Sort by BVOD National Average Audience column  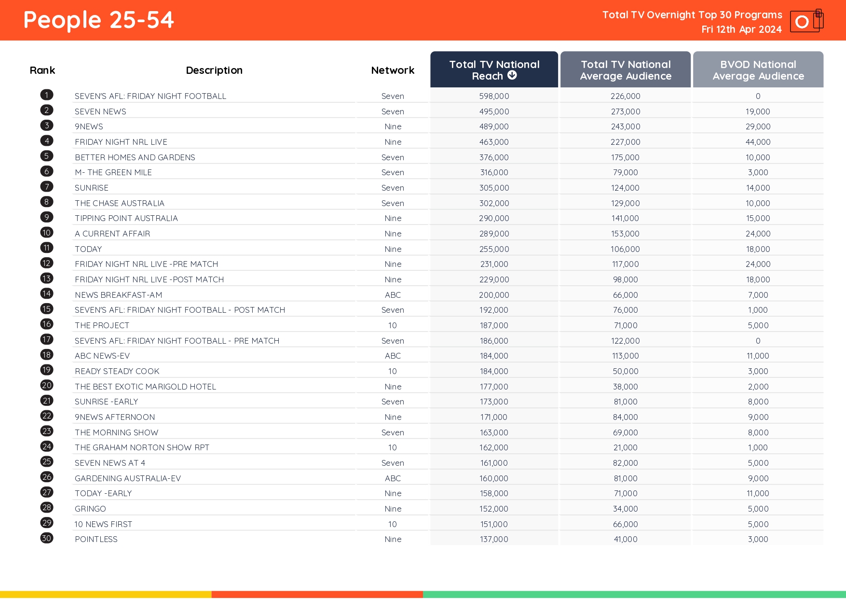click(758, 70)
